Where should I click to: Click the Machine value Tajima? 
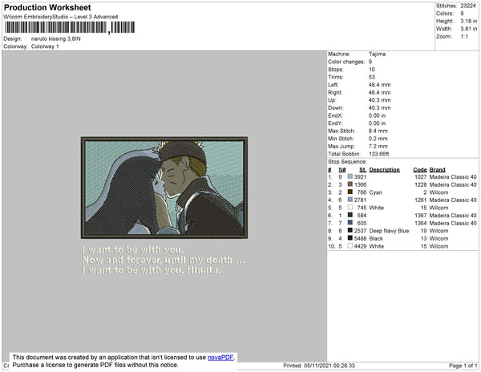pyautogui.click(x=377, y=54)
